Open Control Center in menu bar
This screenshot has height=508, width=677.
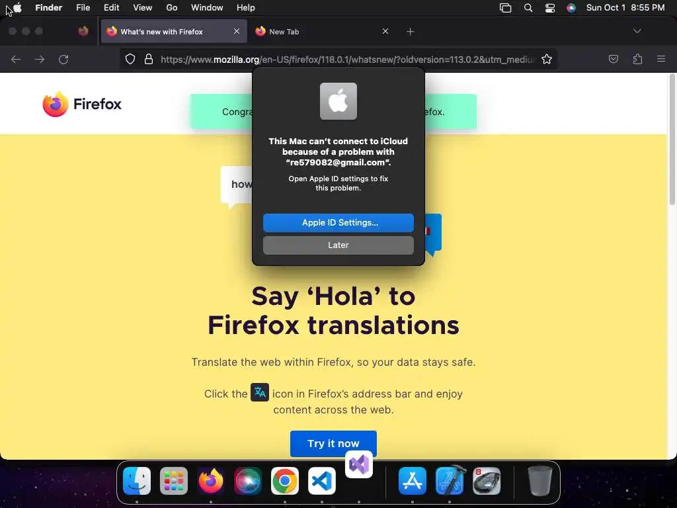(x=550, y=8)
